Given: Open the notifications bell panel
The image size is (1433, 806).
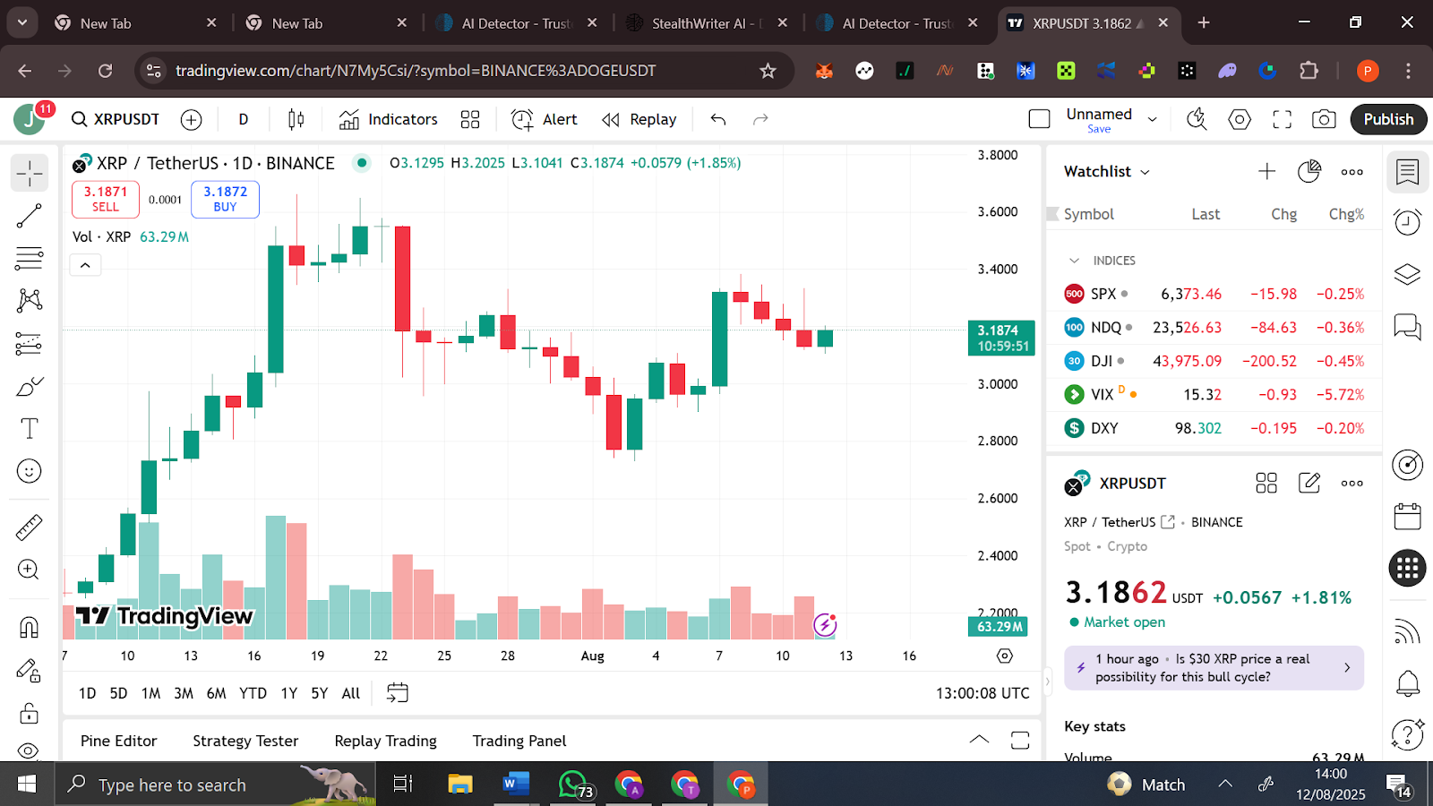Looking at the screenshot, I should tap(1408, 683).
